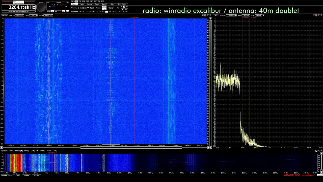Switch demodulation mode to UDM

click(x=103, y=1)
